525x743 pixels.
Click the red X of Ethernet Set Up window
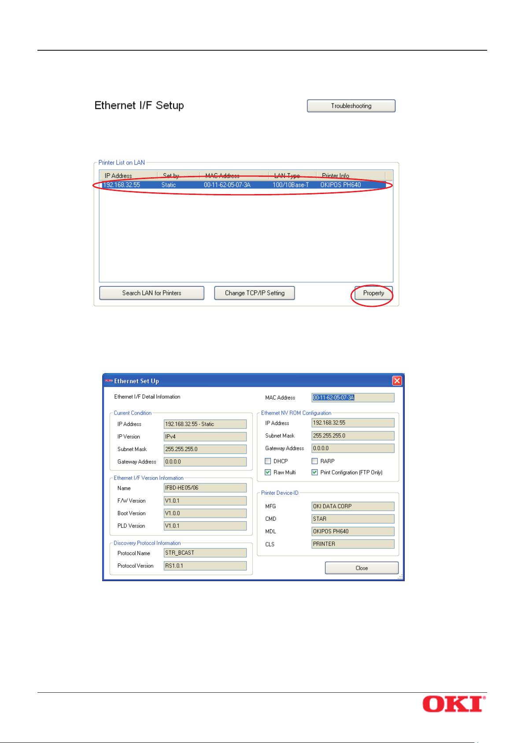[x=397, y=381]
